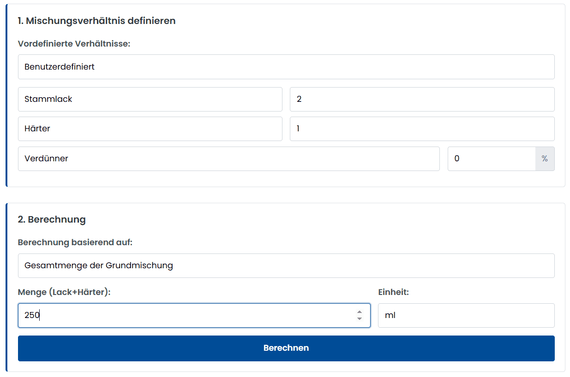Select the Härter ratio field showing 1
Viewport: 570px width, 377px height.
tap(422, 129)
